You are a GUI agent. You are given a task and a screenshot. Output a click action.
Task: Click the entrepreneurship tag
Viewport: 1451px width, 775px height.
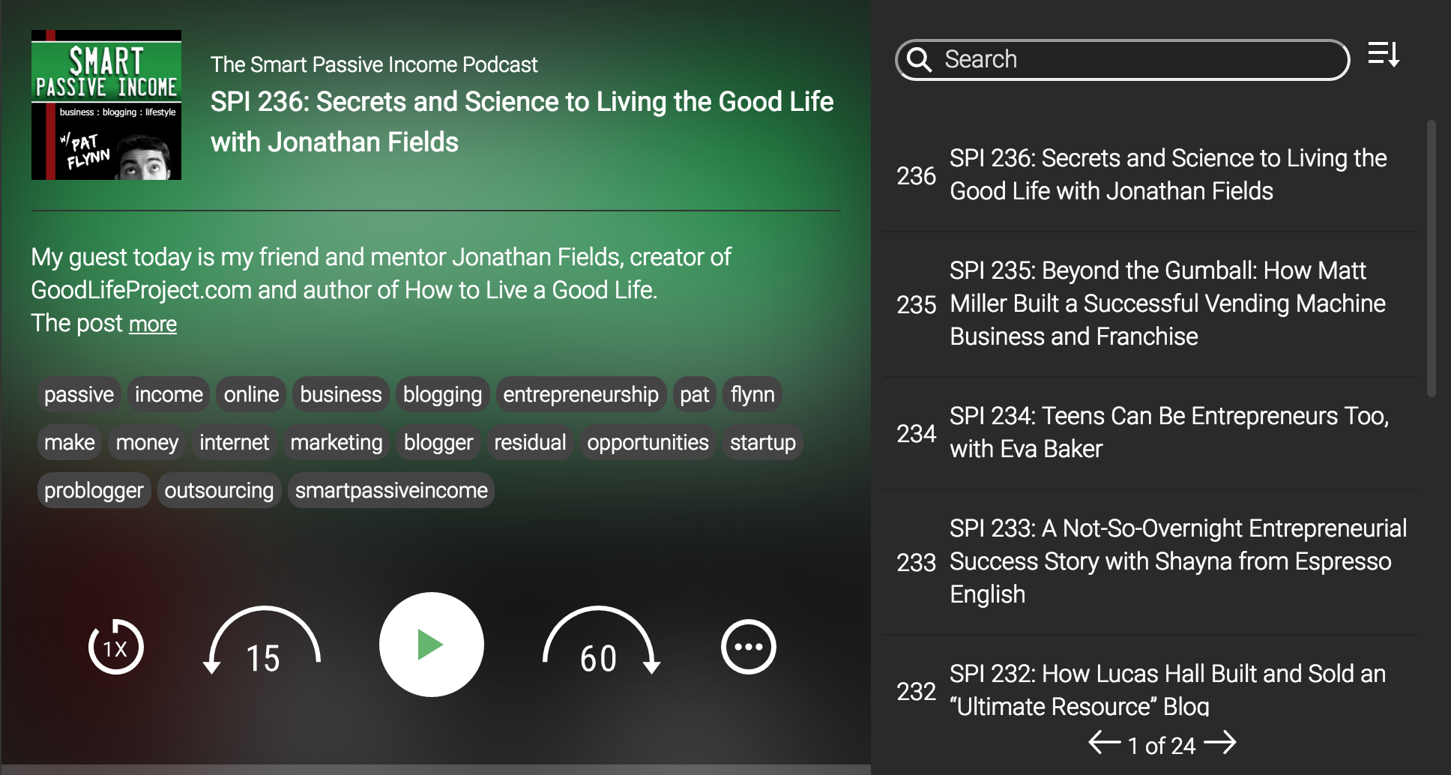pos(581,393)
